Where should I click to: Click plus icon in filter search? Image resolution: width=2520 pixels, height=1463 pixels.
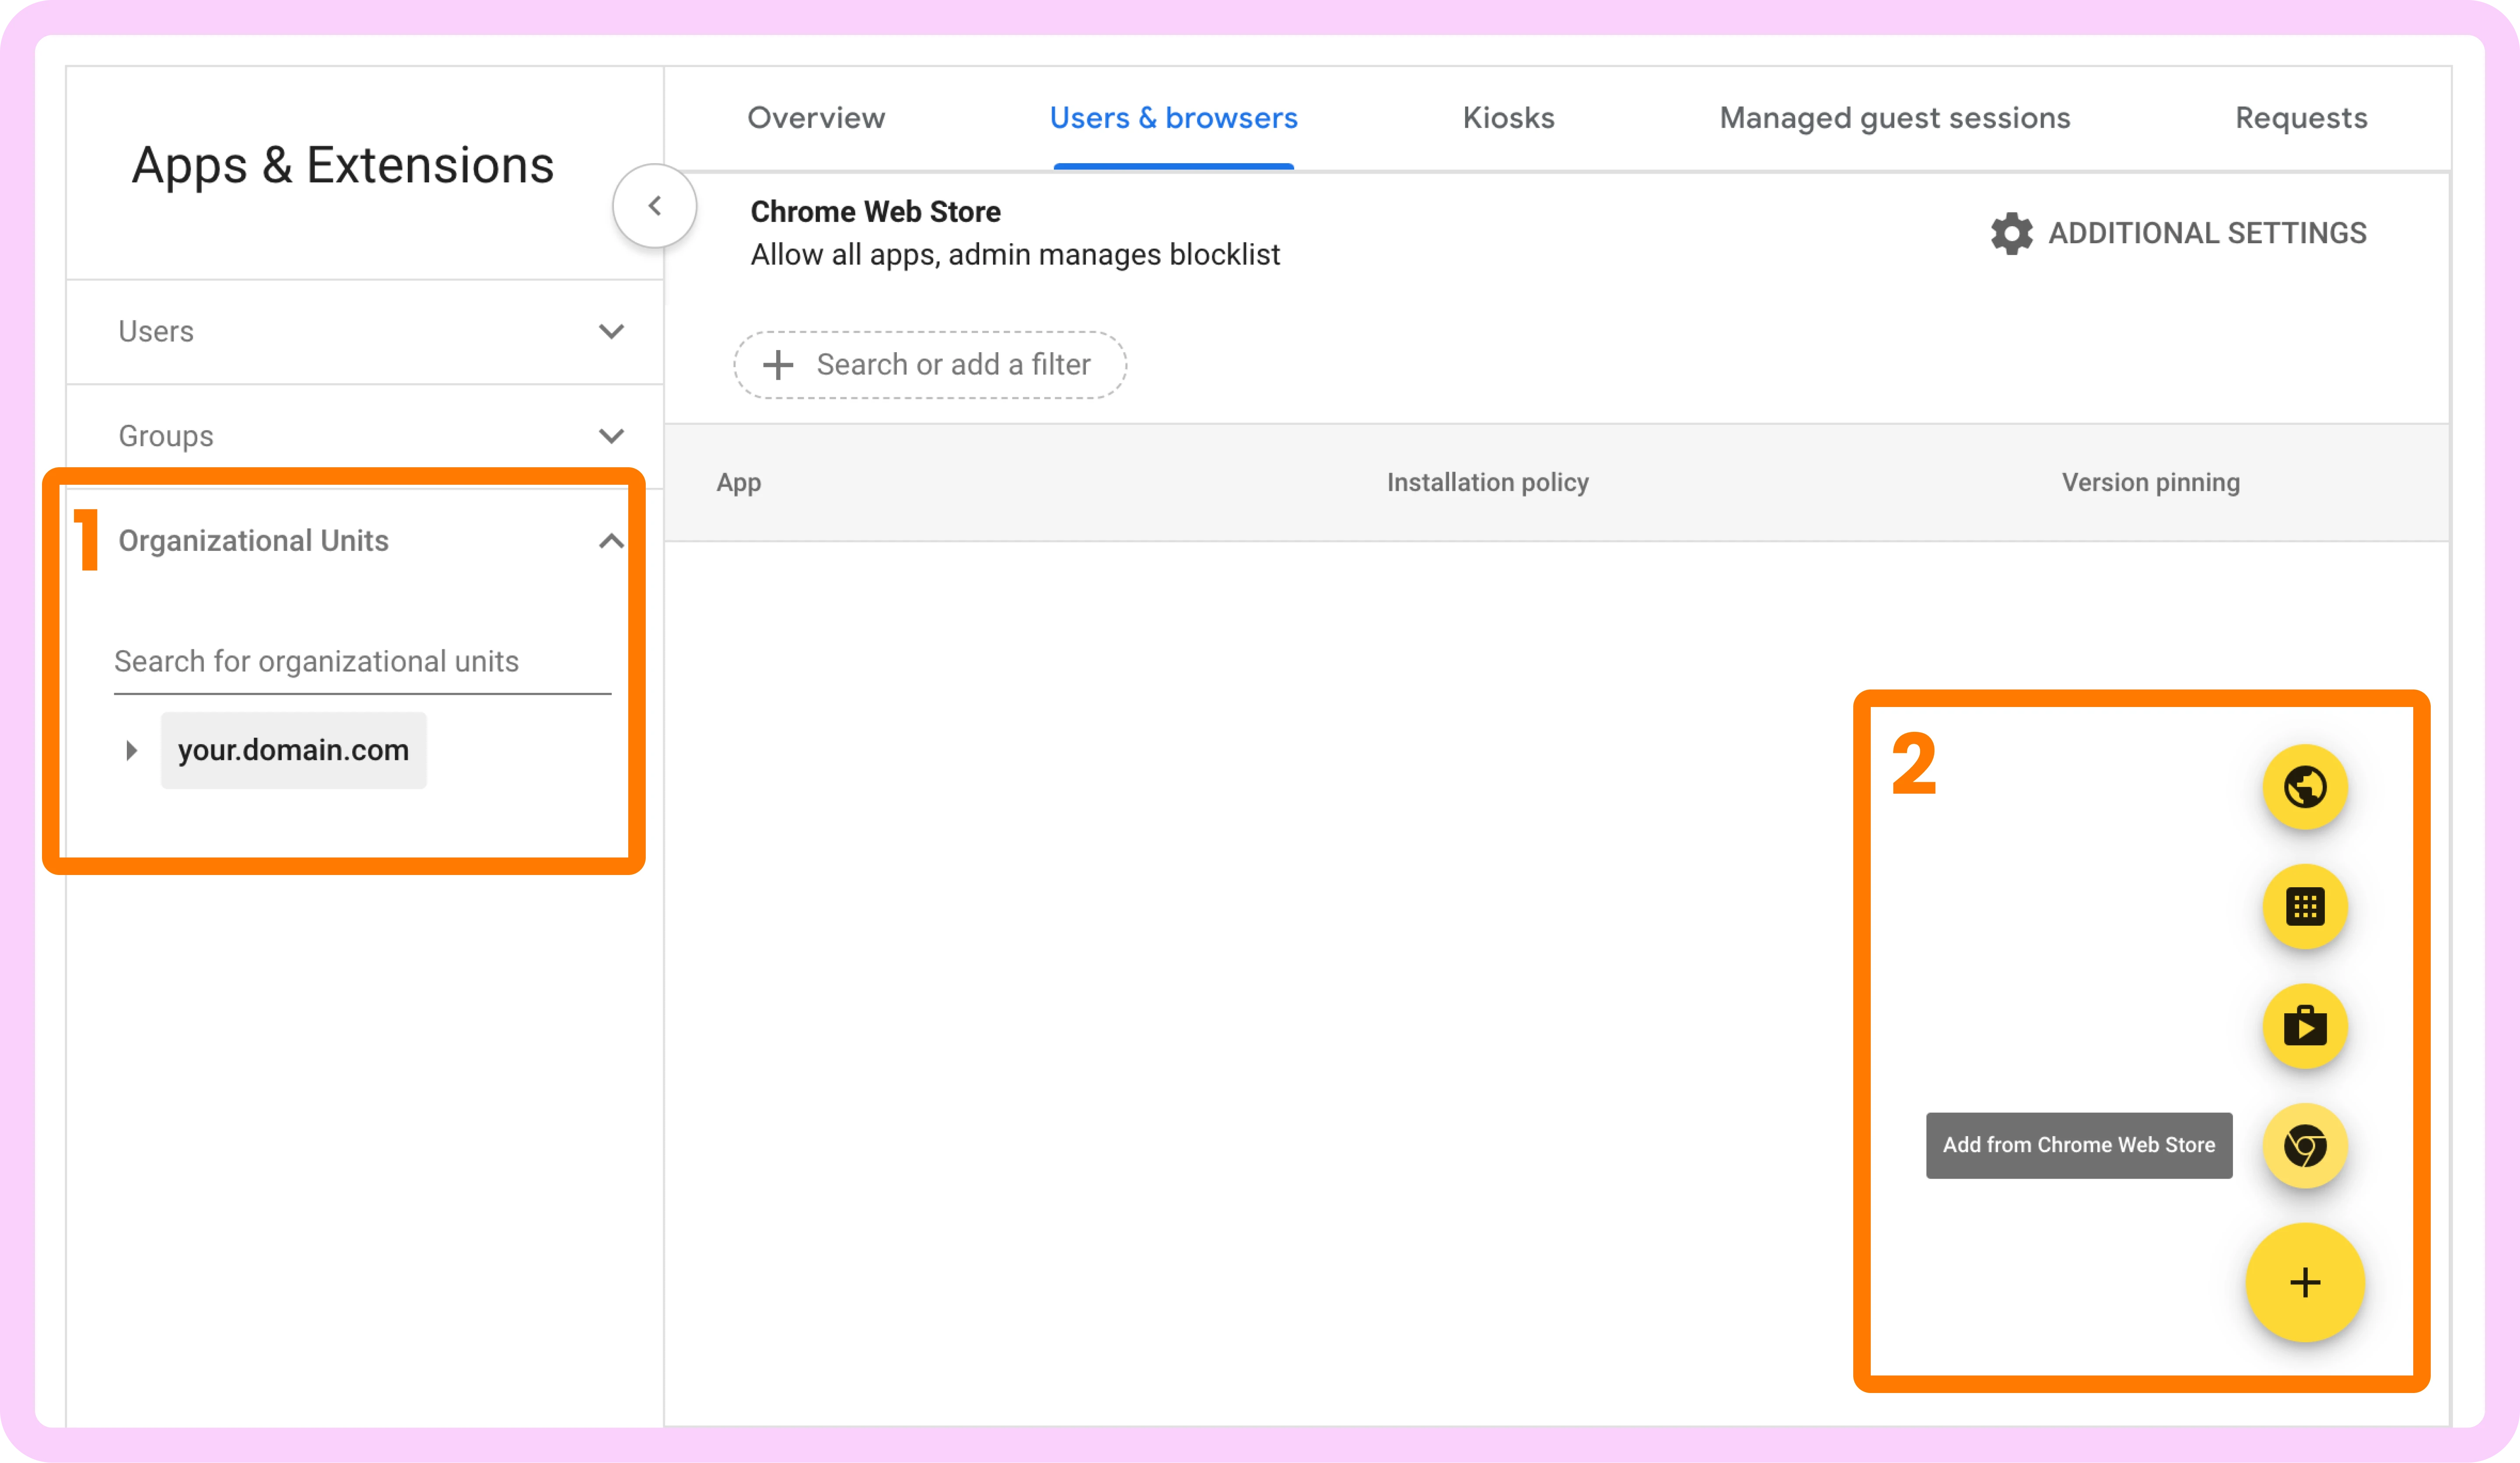click(x=778, y=365)
